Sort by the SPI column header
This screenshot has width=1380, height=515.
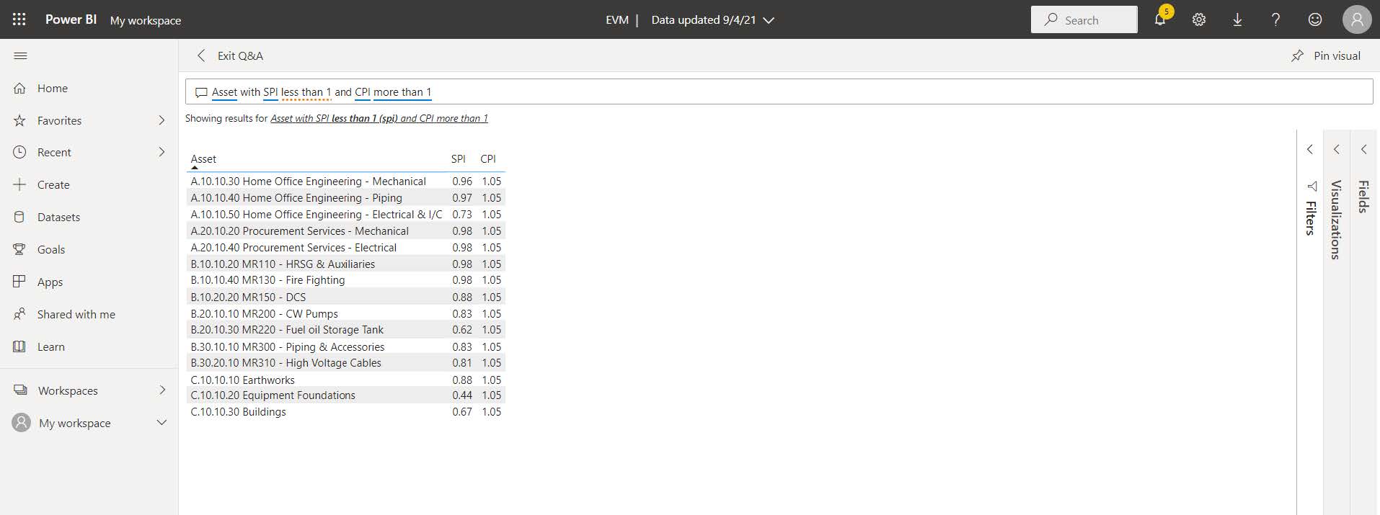tap(459, 158)
